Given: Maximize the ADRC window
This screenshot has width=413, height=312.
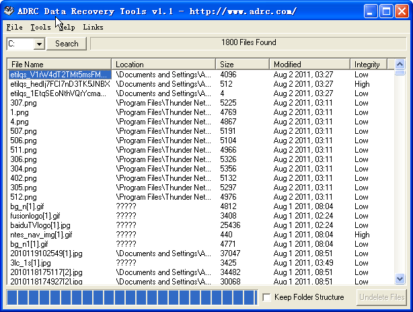Looking at the screenshot, I should 386,11.
